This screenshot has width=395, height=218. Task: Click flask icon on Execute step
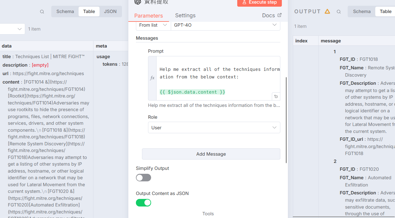point(244,2)
